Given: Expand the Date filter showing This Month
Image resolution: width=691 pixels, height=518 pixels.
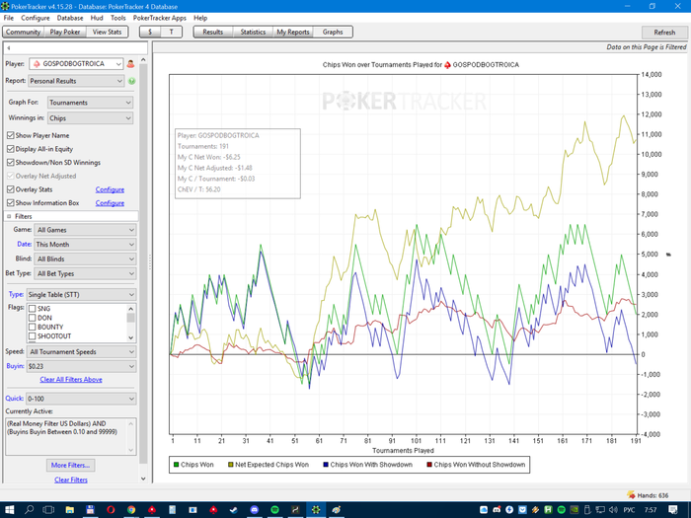Looking at the screenshot, I should click(x=84, y=244).
